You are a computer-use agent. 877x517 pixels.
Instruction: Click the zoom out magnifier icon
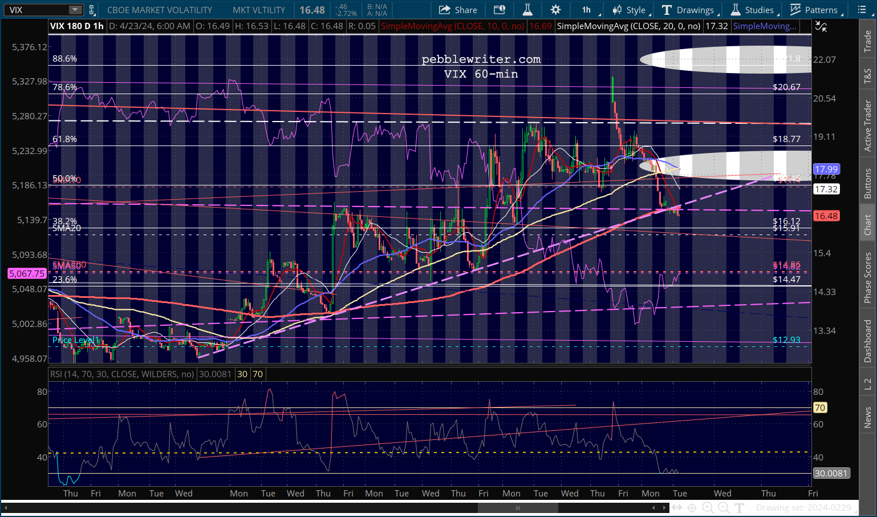(x=724, y=508)
